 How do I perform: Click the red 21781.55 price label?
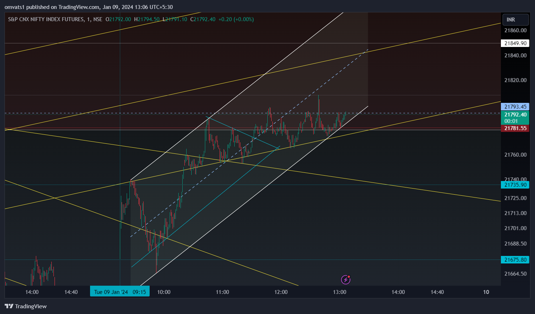515,128
